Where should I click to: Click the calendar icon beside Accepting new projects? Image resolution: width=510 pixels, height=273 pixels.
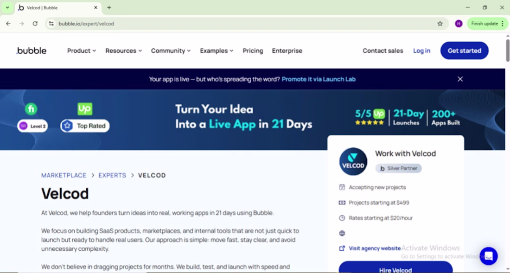(342, 187)
